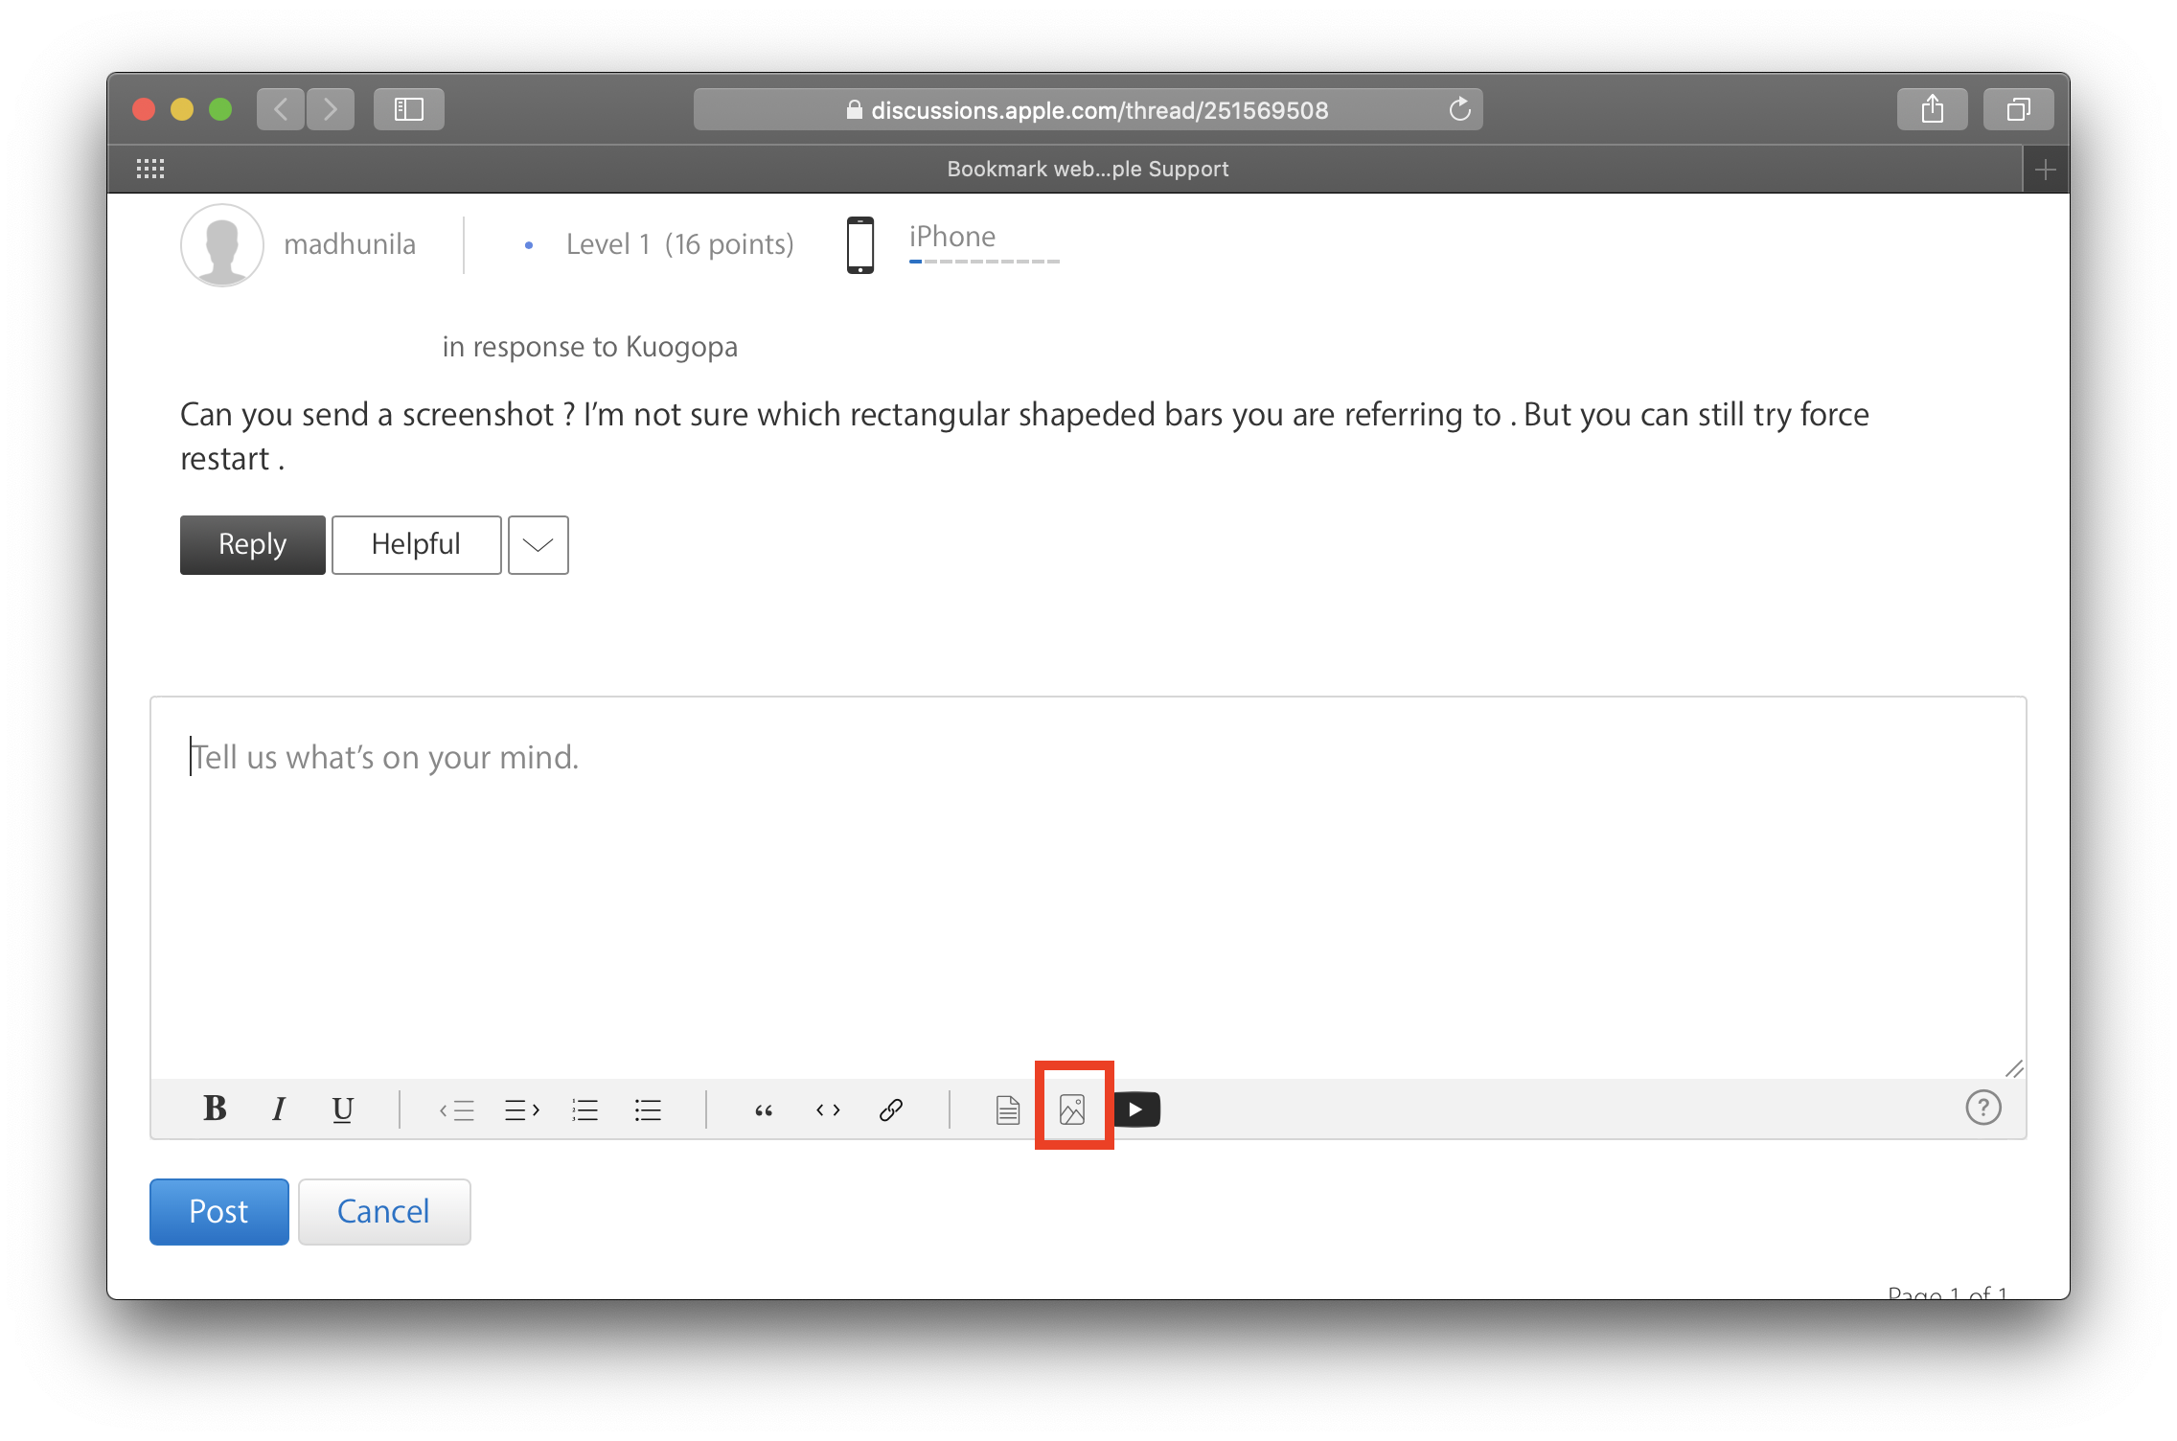Submit with the Post button

218,1211
